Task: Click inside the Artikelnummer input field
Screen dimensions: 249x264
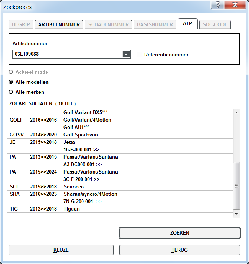Action: (67, 54)
